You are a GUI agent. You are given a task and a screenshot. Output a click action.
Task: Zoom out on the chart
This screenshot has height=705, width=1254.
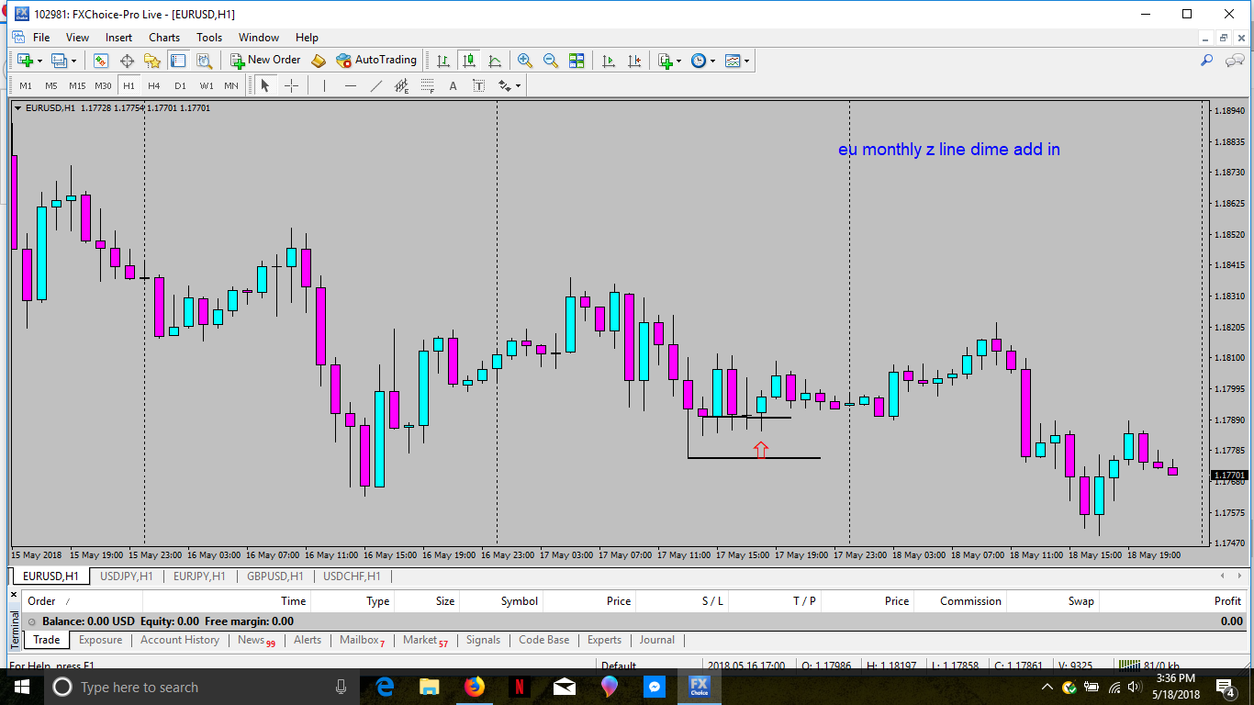pos(551,61)
